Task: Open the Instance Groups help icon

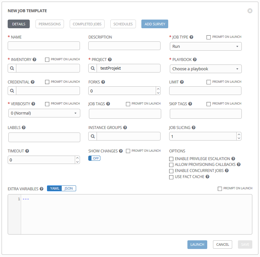Action: [x=125, y=128]
